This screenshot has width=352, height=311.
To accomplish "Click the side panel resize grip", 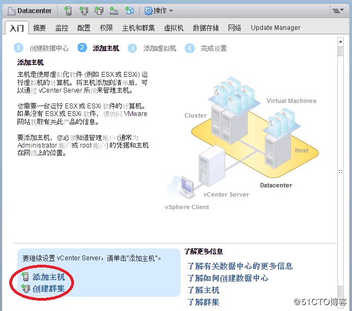I will 341,172.
